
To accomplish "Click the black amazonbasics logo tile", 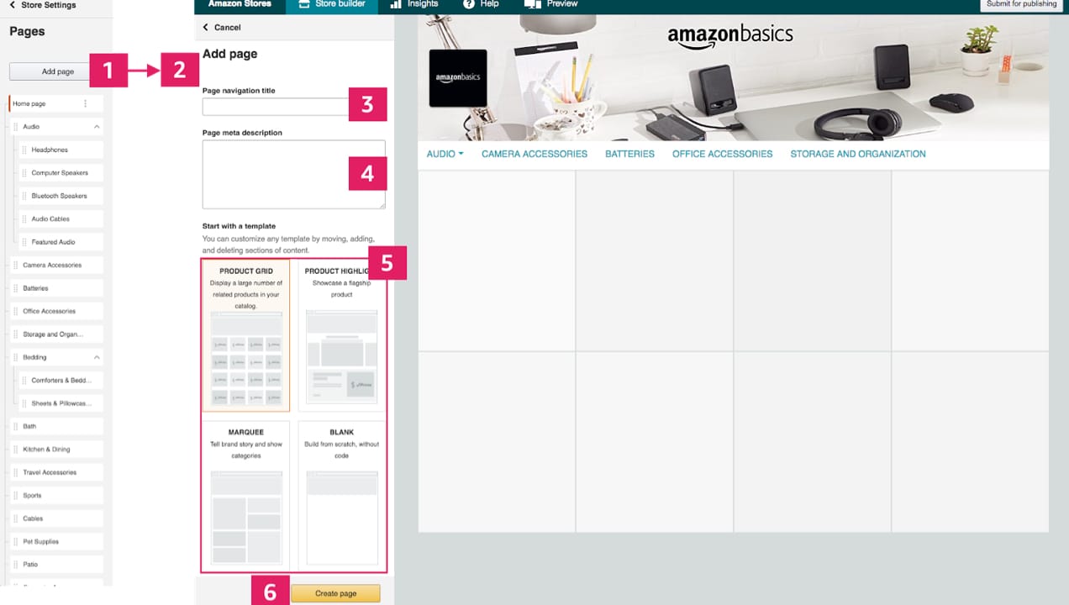I will pos(458,78).
